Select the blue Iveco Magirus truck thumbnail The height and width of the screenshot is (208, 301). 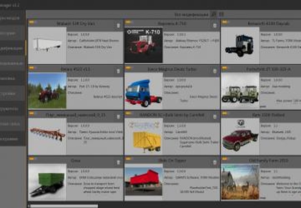click(144, 90)
